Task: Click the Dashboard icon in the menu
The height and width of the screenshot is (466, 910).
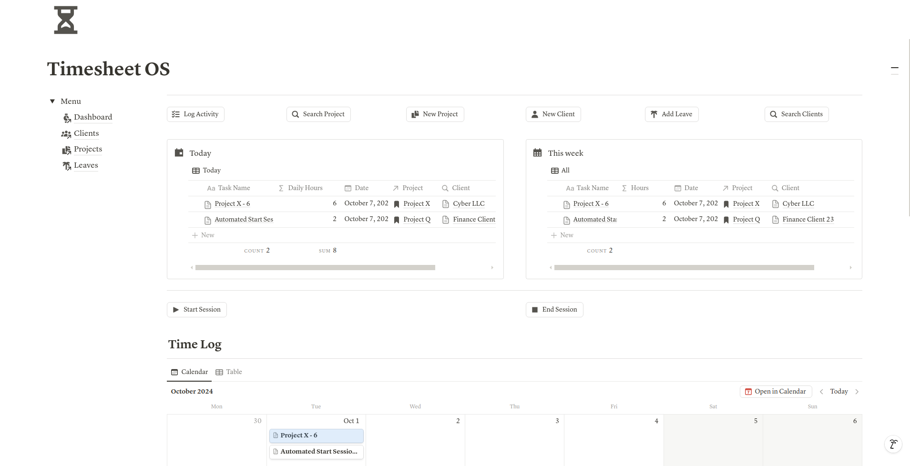Action: [x=67, y=118]
